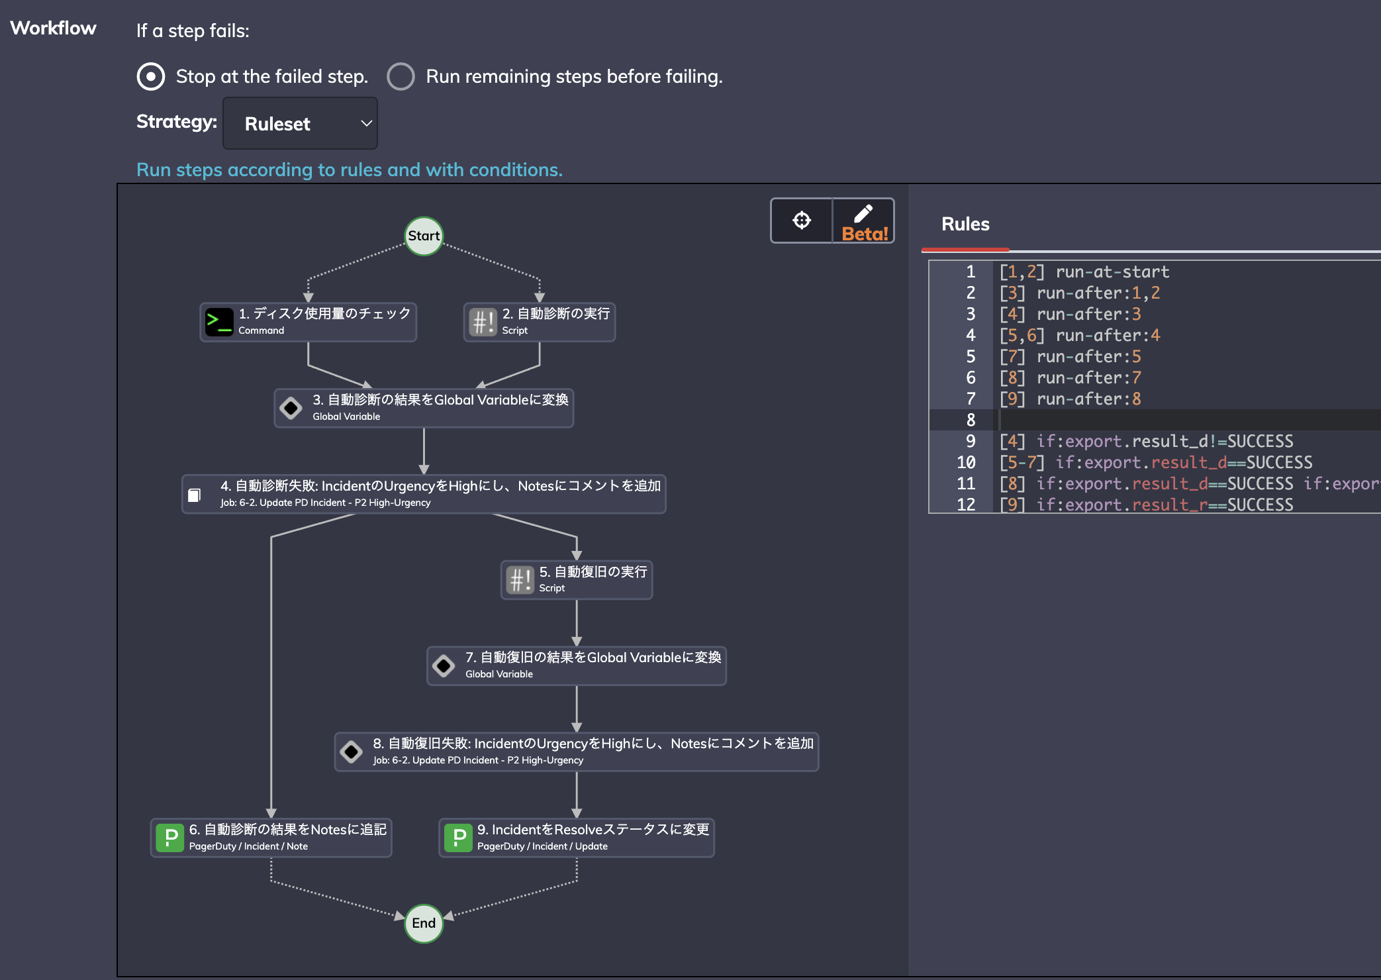This screenshot has height=980, width=1381.
Task: Click rule line 9 result_d!=SUCCESS
Action: tap(1146, 441)
